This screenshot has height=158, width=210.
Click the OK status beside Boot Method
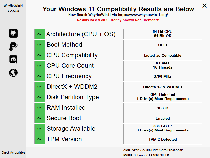pyautogui.click(x=40, y=45)
